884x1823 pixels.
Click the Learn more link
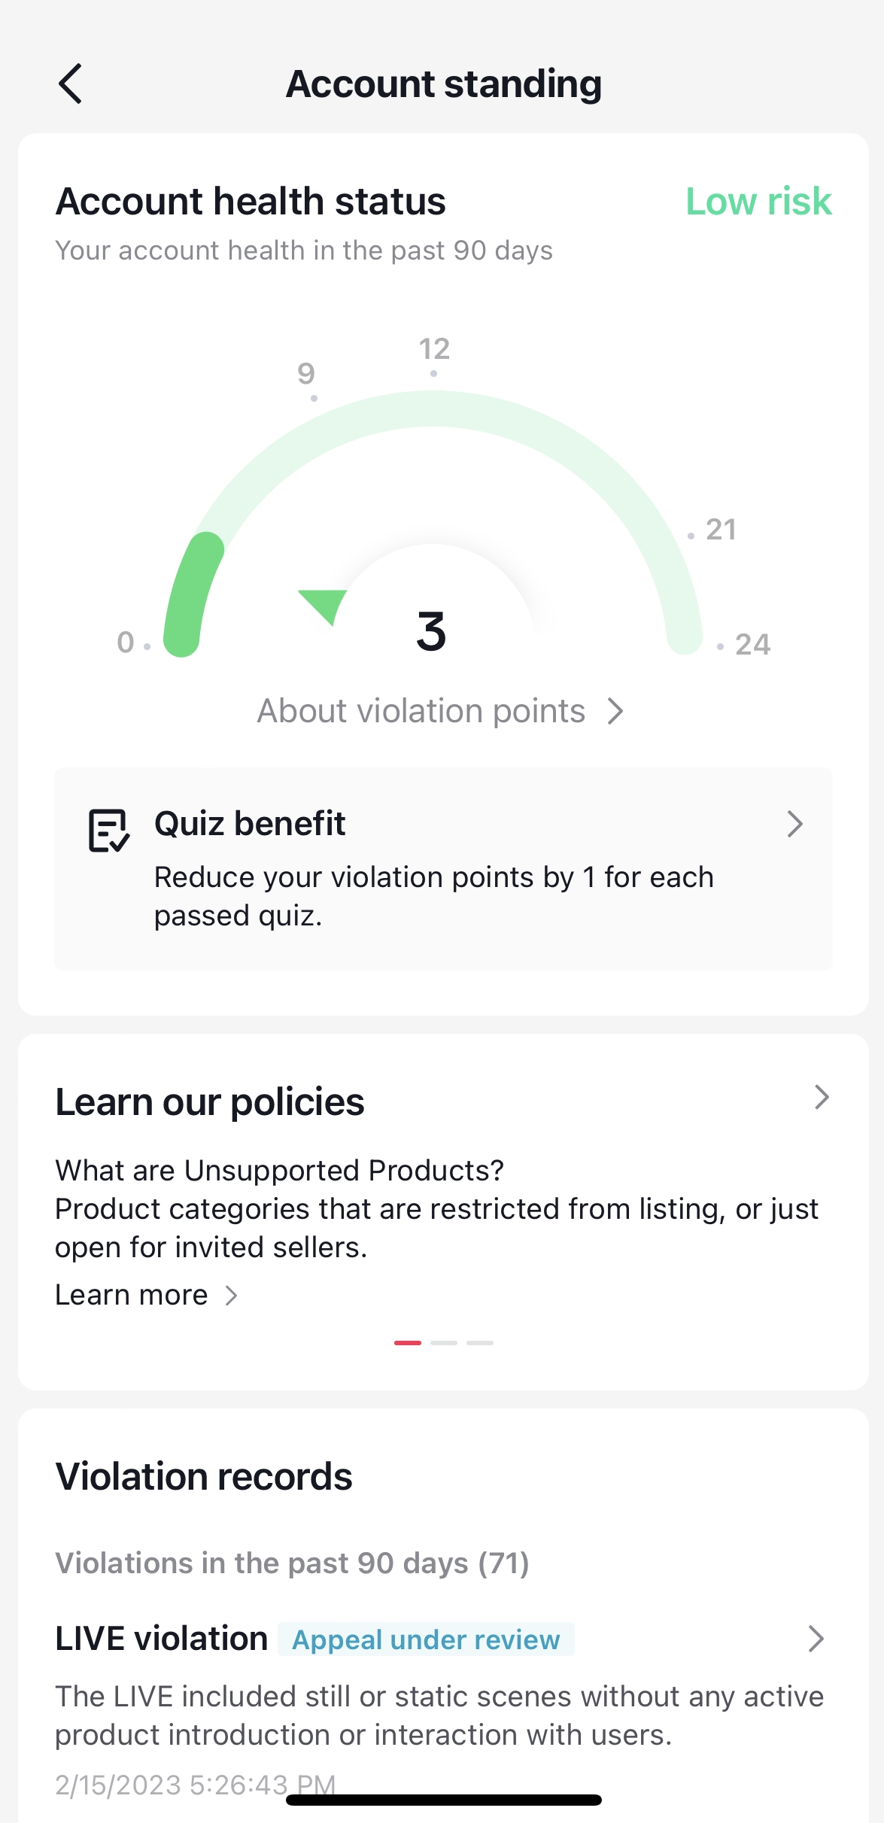132,1295
